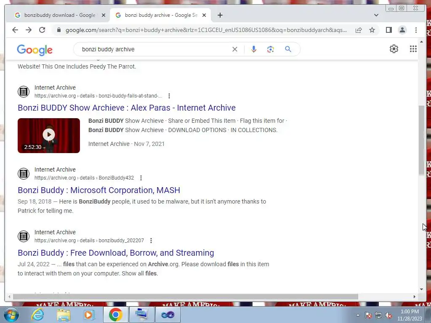
Task: Play the 2:52:30 video thumbnail
Action: 49,135
